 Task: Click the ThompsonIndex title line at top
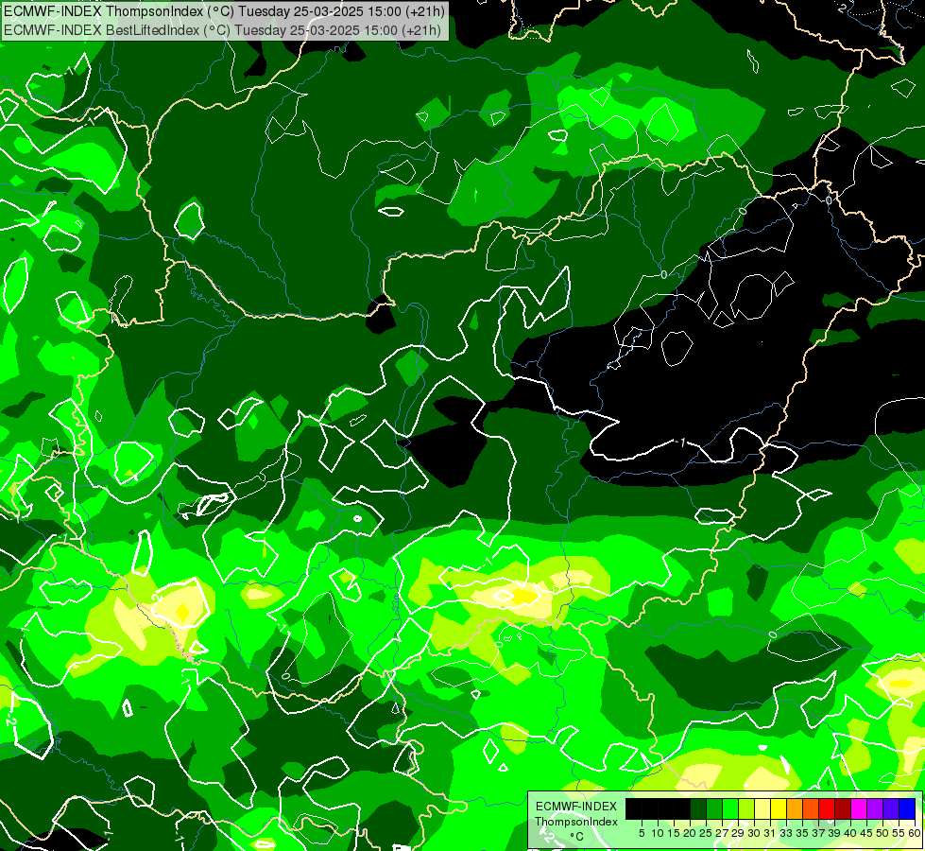[224, 10]
